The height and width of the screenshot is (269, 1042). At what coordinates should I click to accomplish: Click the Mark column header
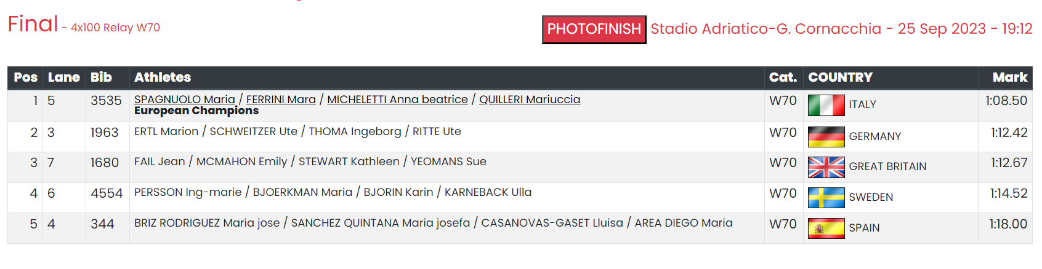(x=1010, y=77)
